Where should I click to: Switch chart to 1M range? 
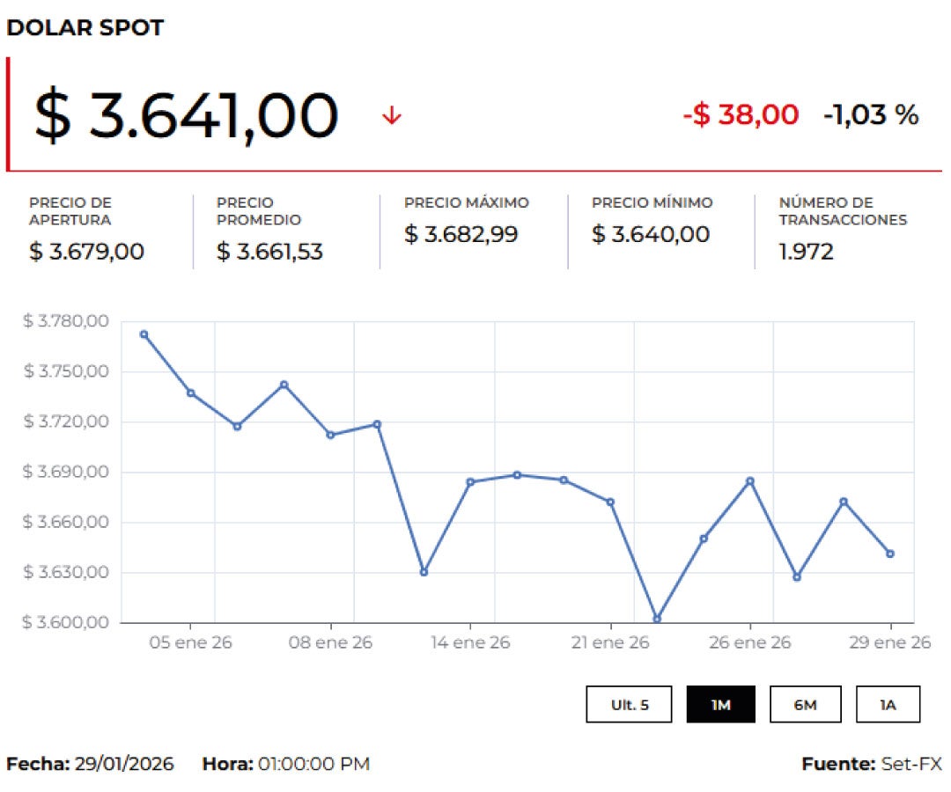[720, 704]
